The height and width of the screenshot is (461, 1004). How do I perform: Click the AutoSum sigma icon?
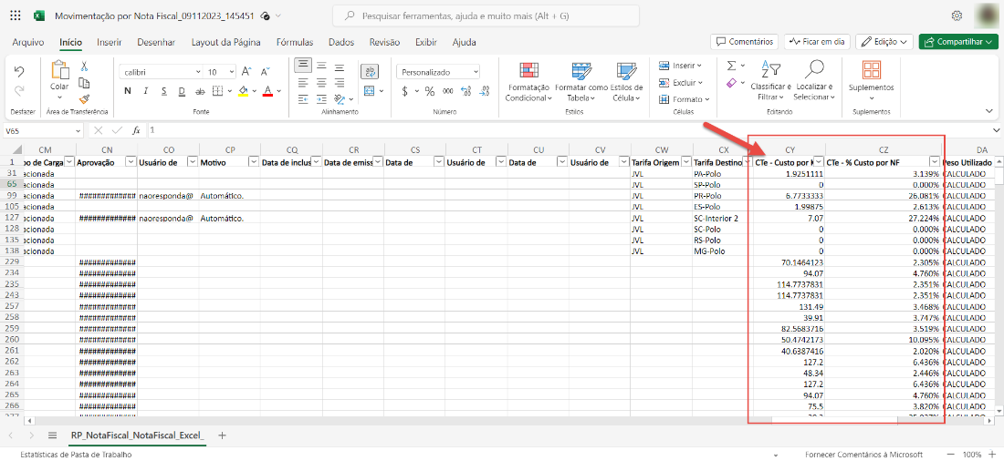pos(731,66)
